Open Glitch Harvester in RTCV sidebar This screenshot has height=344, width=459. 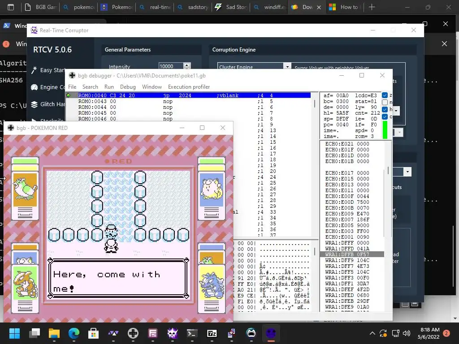point(49,104)
